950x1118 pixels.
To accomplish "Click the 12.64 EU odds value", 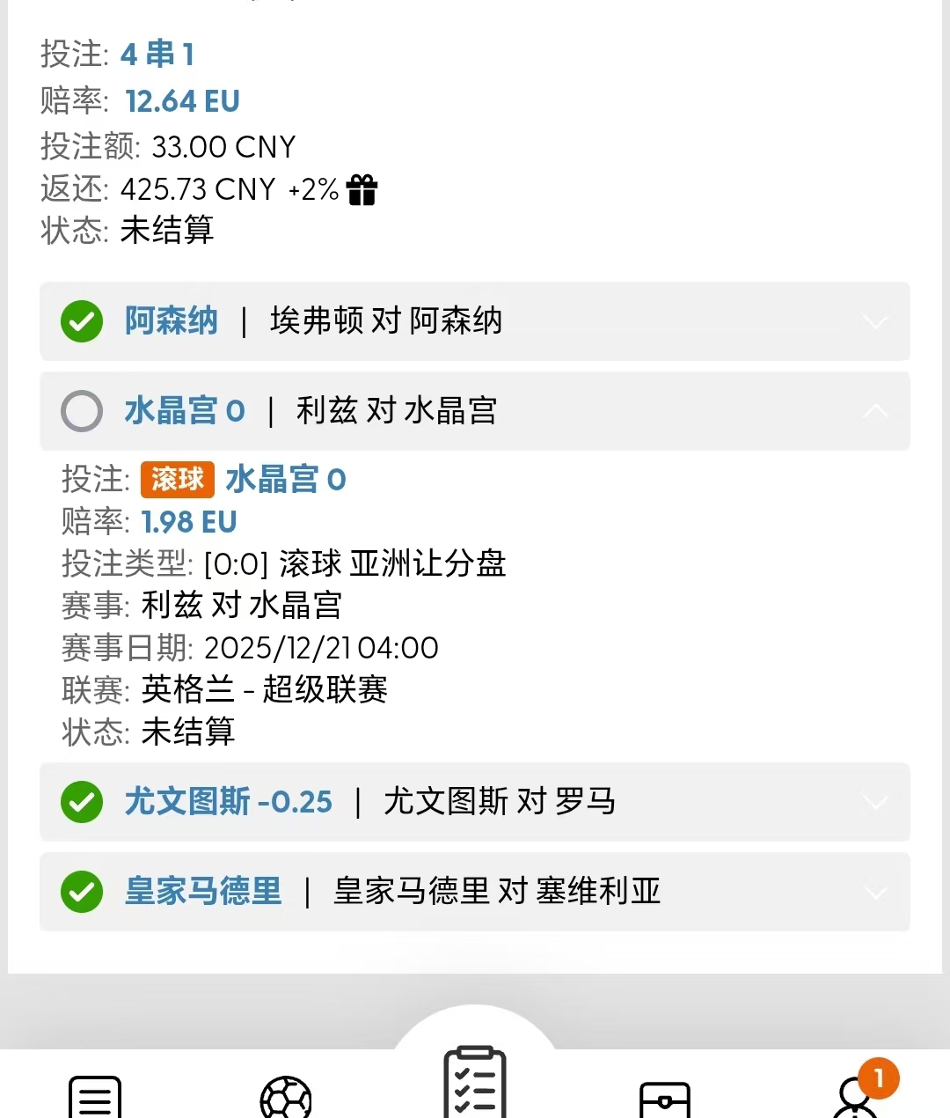I will tap(182, 101).
